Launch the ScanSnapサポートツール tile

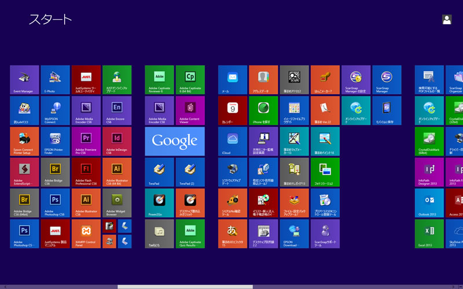point(325,234)
